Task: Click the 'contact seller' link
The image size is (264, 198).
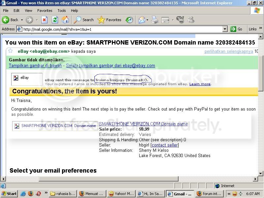Action: [x=165, y=145]
